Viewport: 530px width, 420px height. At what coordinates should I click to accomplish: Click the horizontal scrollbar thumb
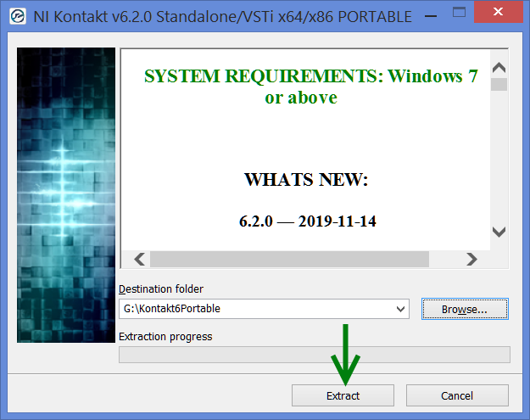[289, 260]
